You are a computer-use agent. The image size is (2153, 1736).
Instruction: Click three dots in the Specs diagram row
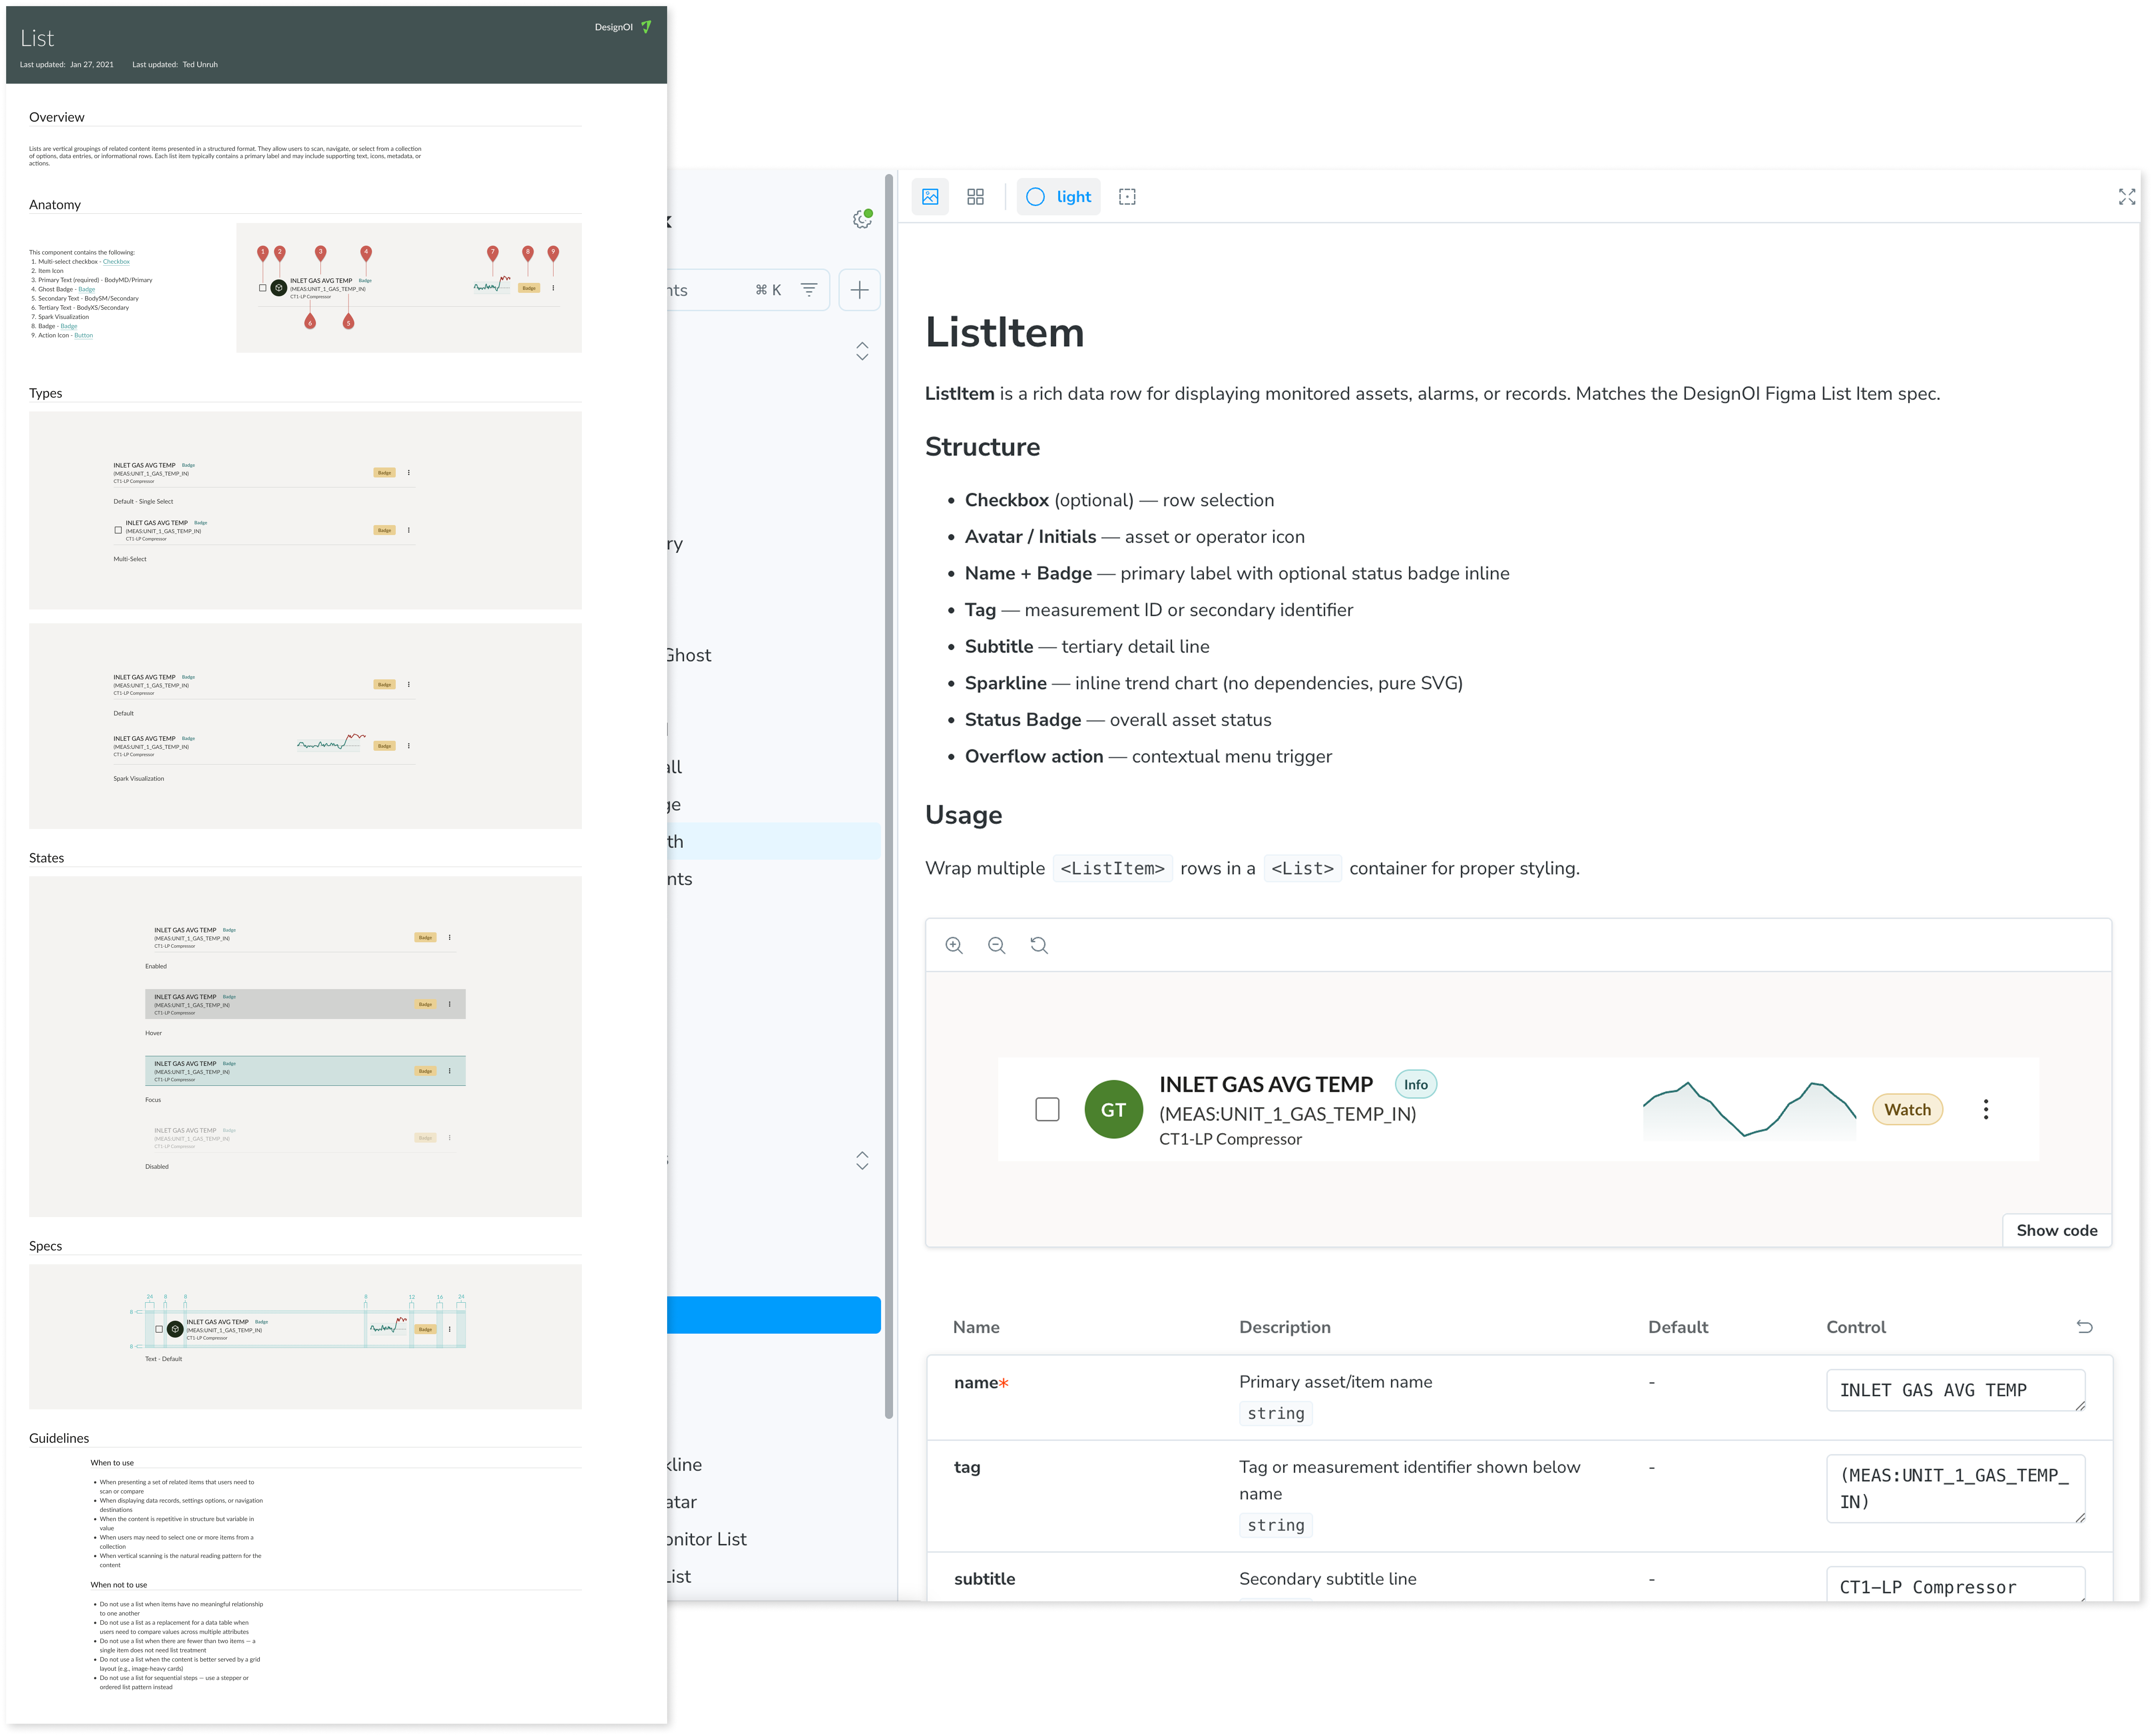(449, 1329)
